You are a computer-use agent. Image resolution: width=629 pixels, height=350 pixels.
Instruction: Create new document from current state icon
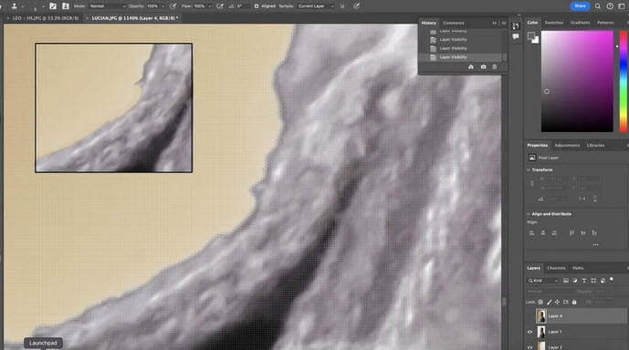pos(471,67)
